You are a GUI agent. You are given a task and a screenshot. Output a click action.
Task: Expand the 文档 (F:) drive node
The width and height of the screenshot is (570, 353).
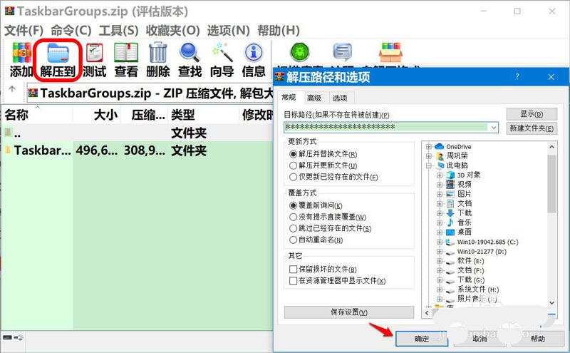(440, 270)
